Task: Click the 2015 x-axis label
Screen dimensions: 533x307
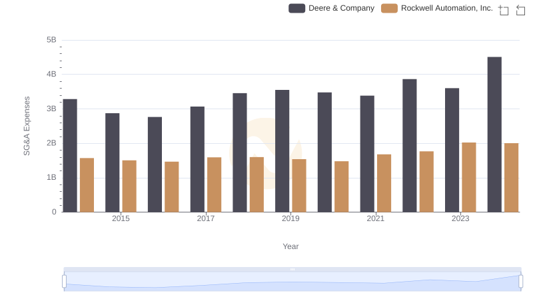Action: (x=121, y=218)
